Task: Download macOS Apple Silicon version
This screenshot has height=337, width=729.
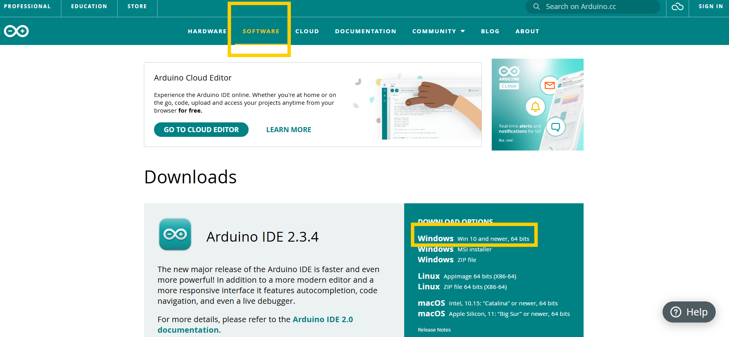Action: pos(494,314)
